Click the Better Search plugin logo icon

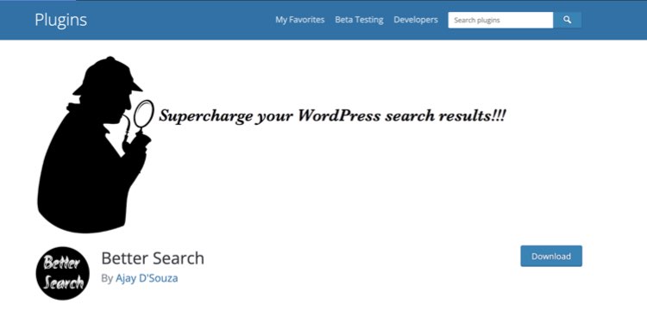point(63,273)
